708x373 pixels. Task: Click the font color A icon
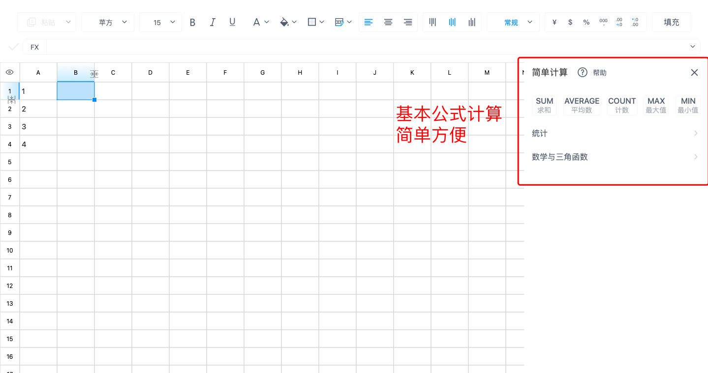pos(256,22)
